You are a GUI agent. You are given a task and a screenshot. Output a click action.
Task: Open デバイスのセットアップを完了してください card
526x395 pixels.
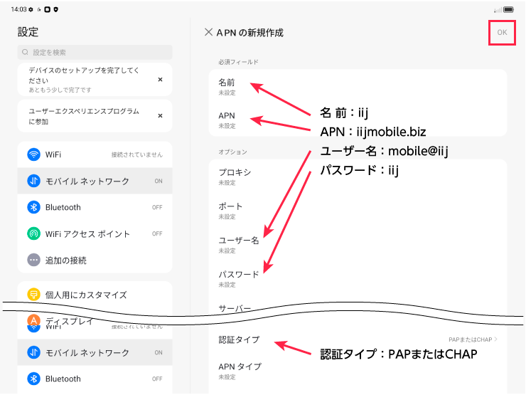point(95,80)
